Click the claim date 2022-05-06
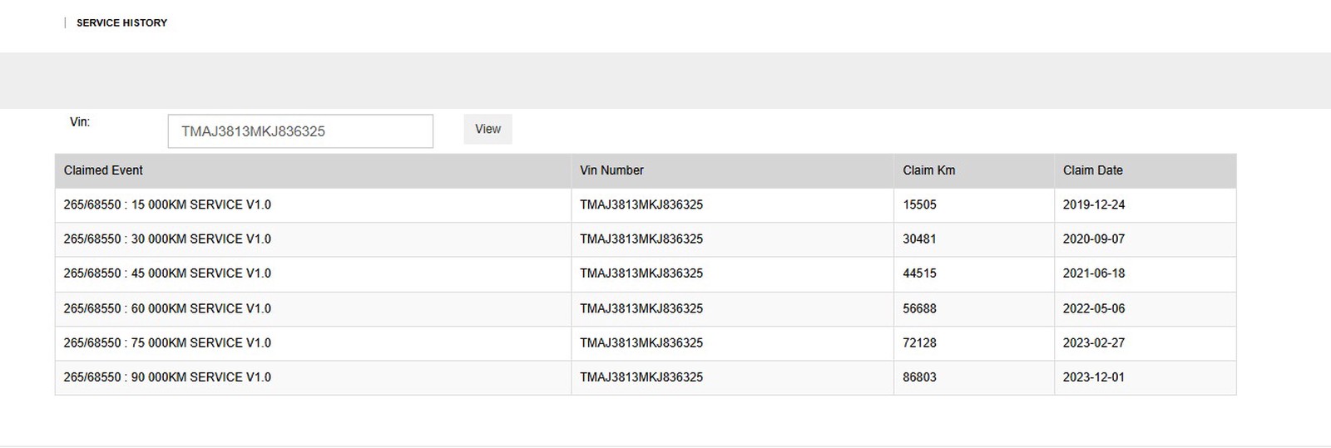The image size is (1331, 448). (1093, 308)
